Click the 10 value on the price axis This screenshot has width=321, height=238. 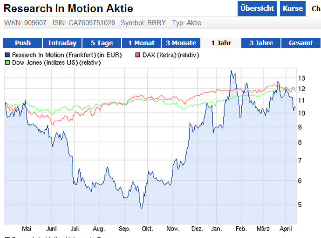point(301,113)
